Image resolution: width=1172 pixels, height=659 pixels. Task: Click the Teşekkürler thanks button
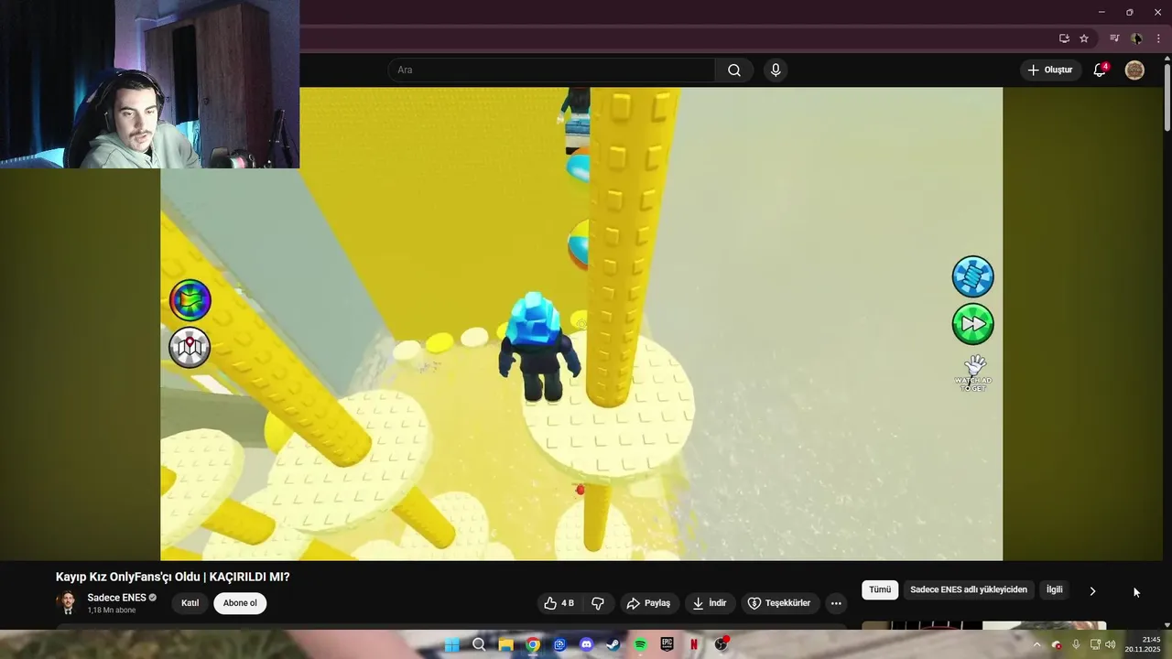[779, 603]
